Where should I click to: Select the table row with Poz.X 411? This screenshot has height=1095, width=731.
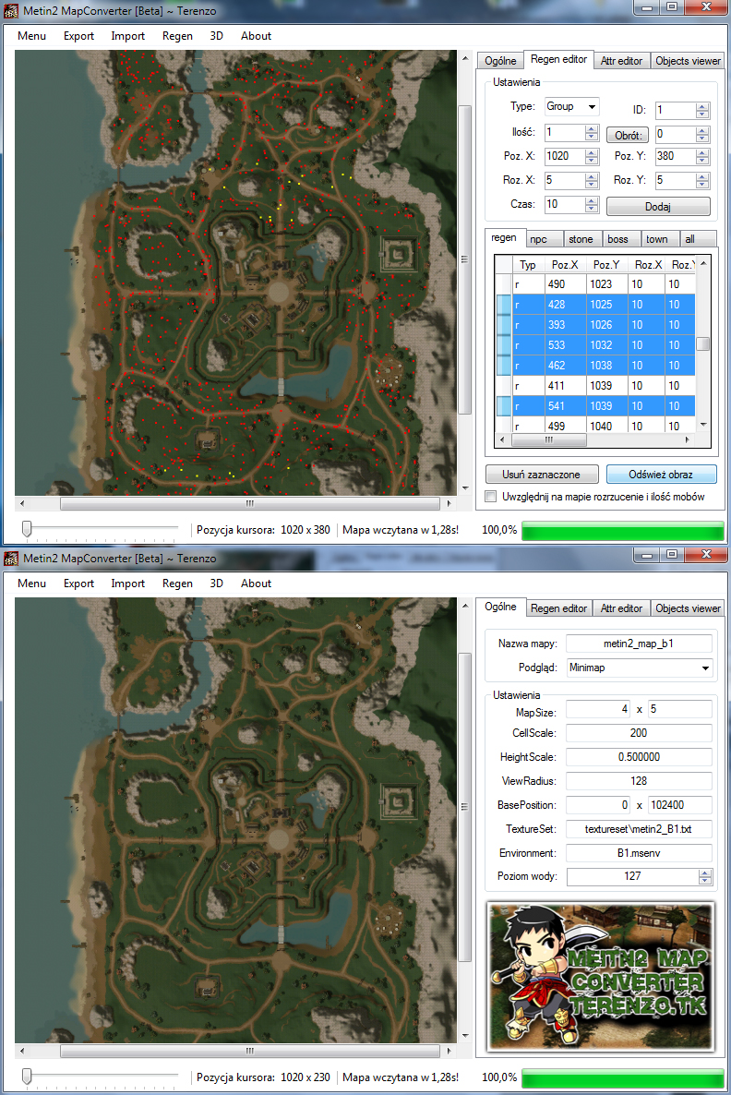(x=594, y=386)
